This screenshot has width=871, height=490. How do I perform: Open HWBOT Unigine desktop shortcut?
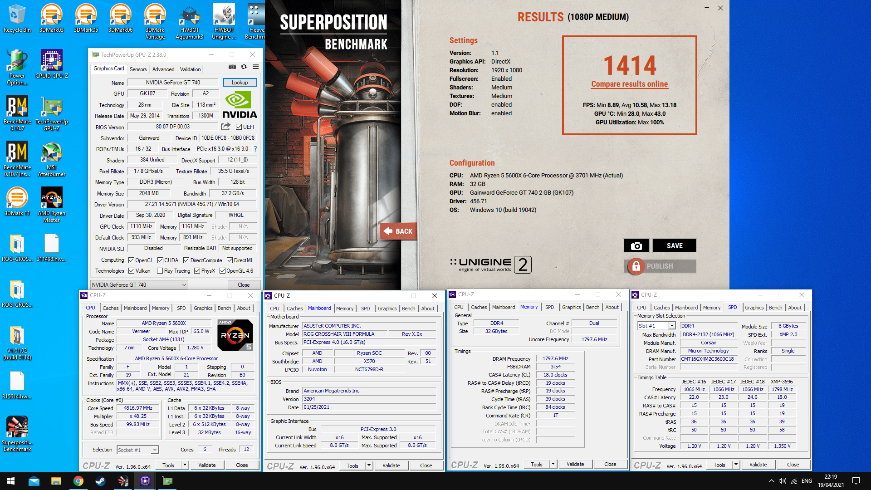(x=224, y=22)
